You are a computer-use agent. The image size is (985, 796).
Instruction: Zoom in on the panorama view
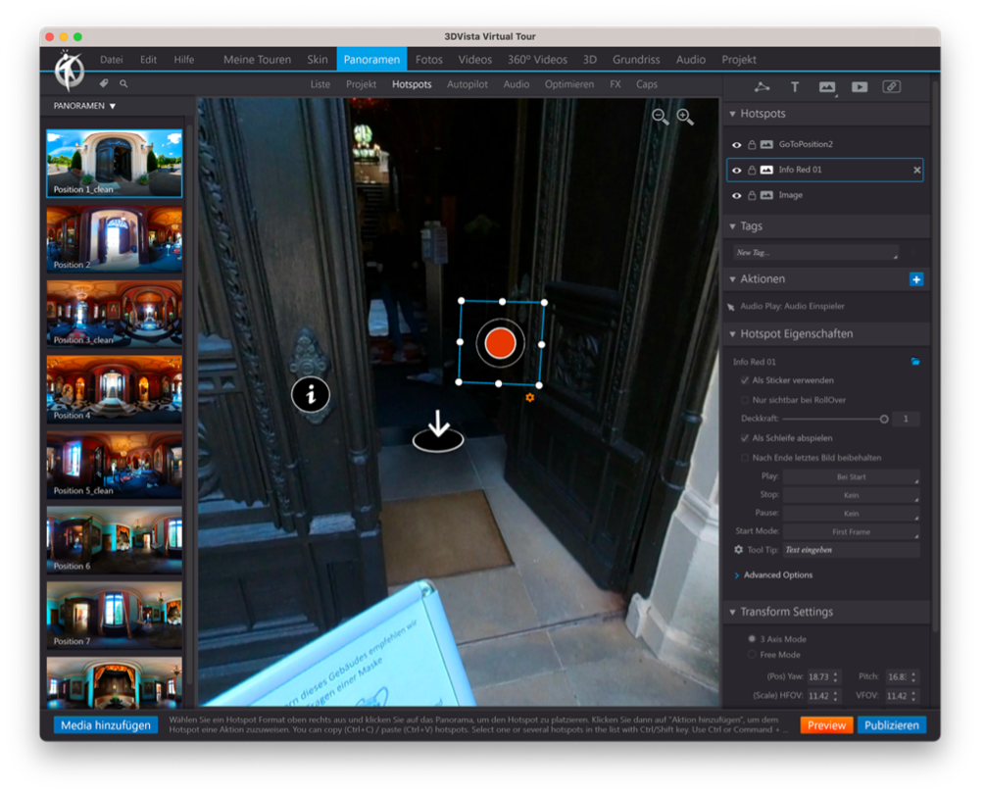pos(685,118)
